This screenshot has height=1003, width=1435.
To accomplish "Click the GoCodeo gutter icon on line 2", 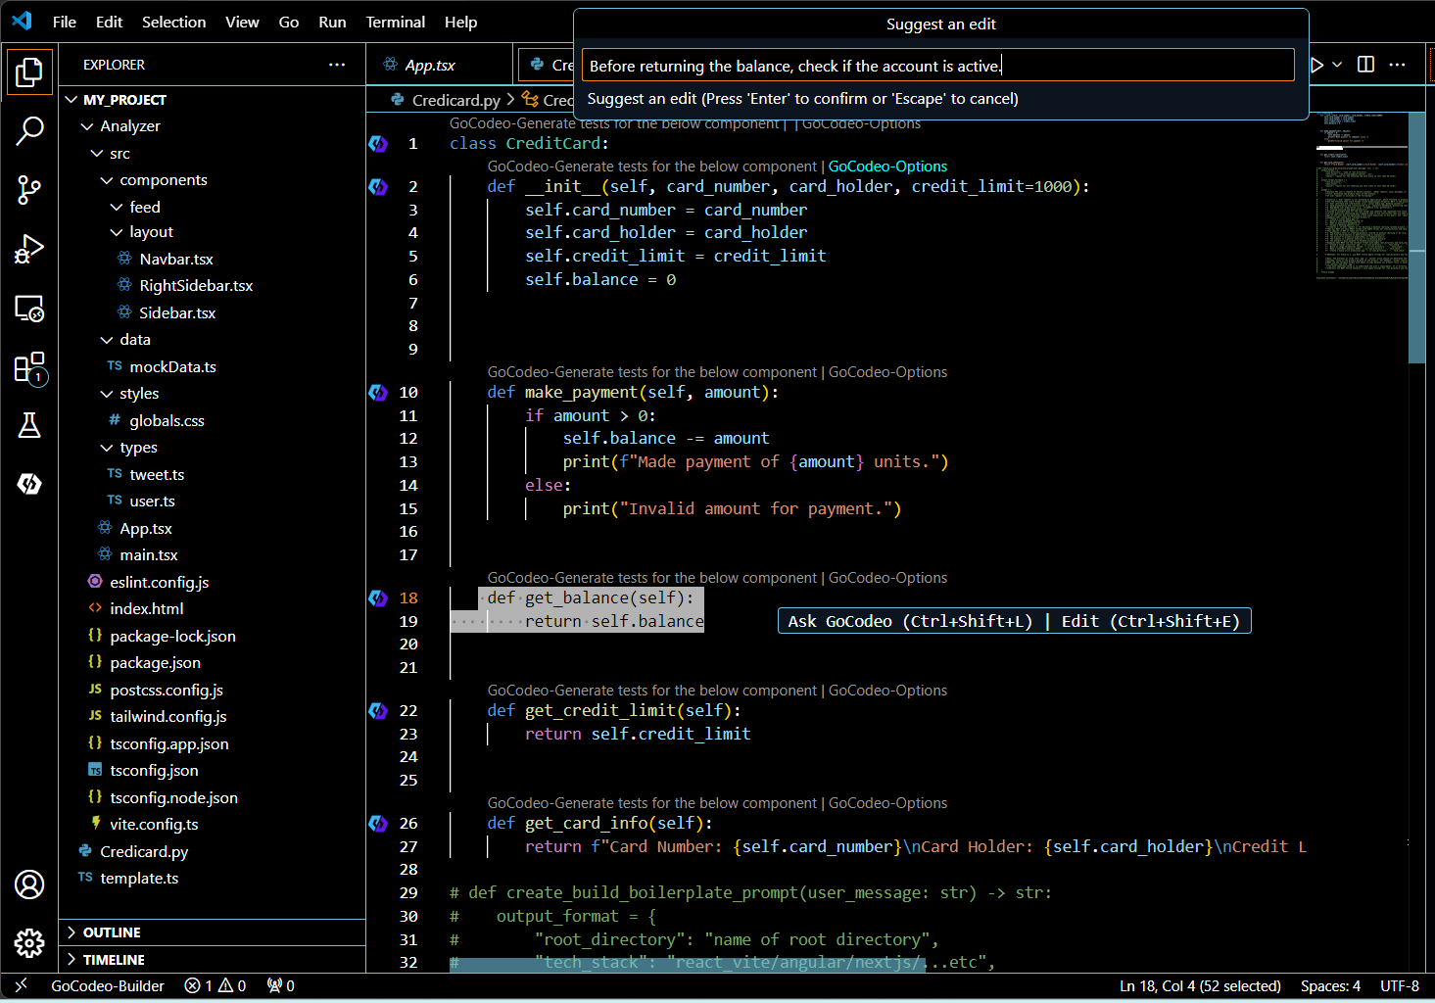I will [x=378, y=187].
